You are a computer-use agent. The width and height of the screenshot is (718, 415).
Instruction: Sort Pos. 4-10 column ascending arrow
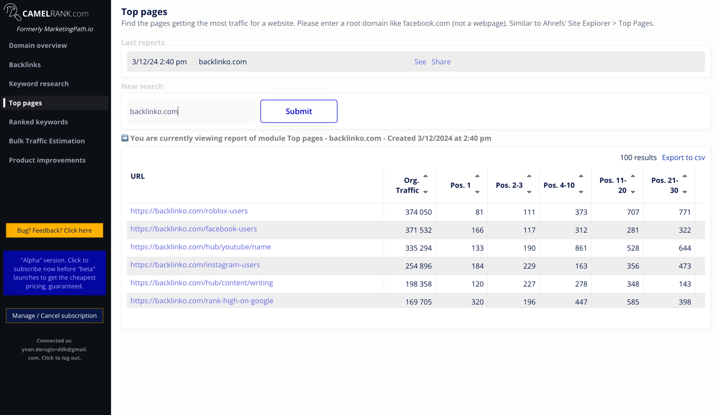pos(581,176)
